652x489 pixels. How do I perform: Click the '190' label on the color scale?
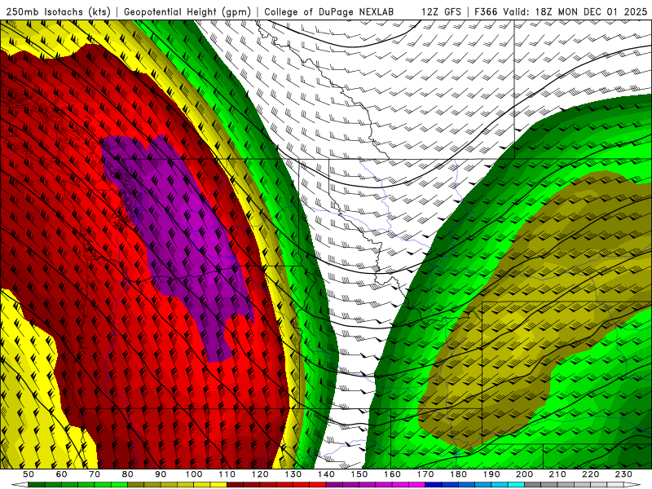491,474
